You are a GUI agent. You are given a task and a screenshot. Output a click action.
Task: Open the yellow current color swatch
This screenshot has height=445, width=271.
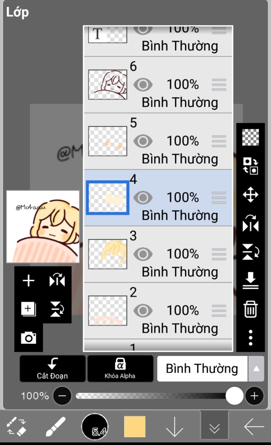point(135,426)
